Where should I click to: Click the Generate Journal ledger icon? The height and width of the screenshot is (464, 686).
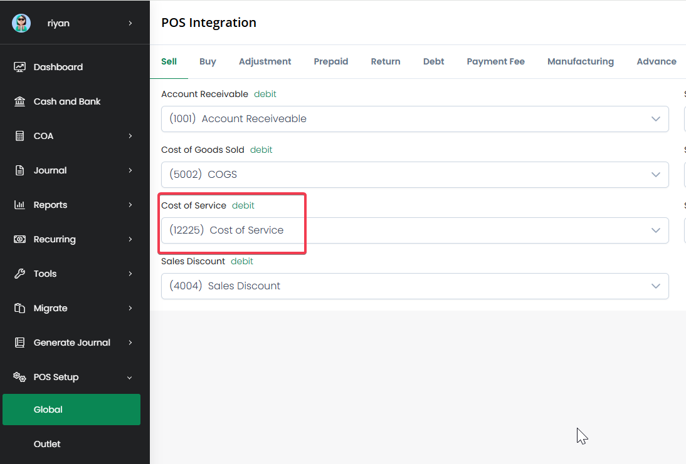[x=19, y=343]
